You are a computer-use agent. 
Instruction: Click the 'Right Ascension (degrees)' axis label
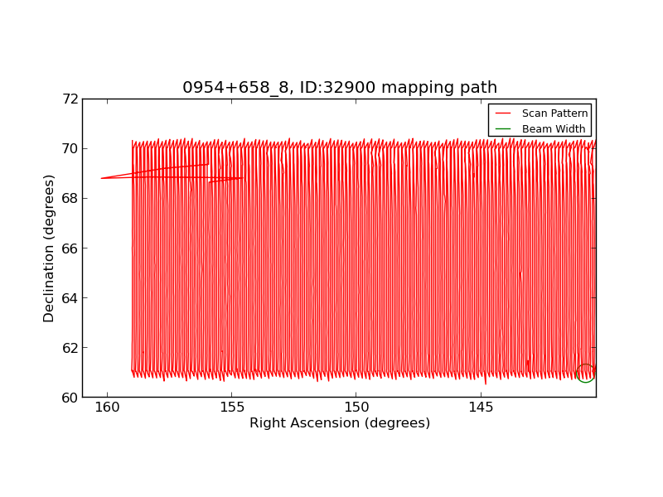[x=340, y=423]
